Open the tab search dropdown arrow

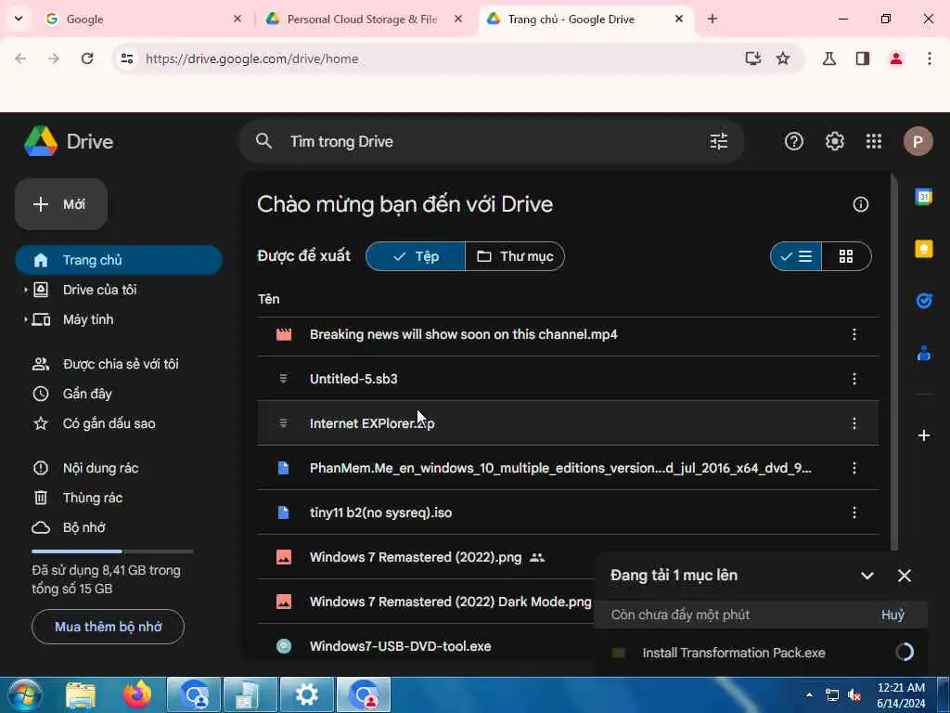(x=19, y=19)
